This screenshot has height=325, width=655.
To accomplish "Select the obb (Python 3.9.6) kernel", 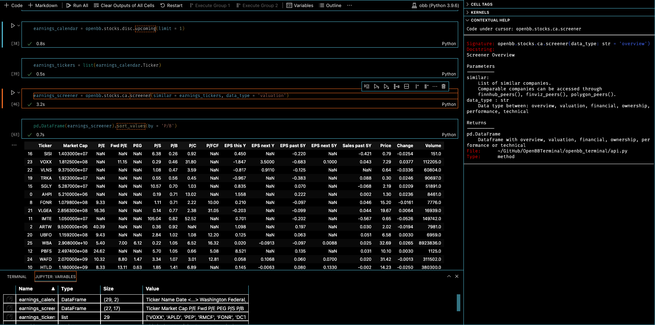I will click(x=435, y=5).
